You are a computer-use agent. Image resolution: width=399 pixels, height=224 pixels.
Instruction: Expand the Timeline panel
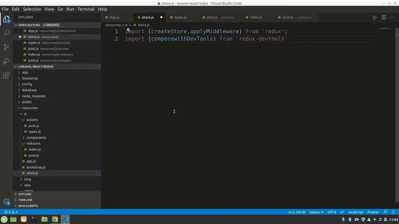click(x=57, y=200)
